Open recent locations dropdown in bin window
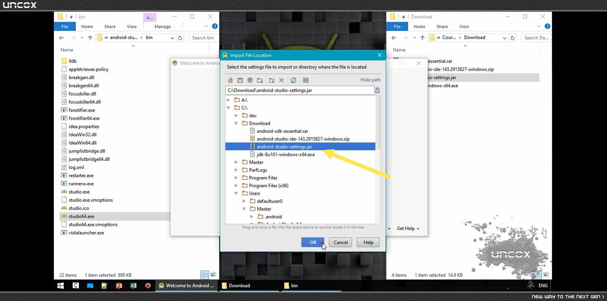Viewport: 607px width, 301px height. [82, 38]
